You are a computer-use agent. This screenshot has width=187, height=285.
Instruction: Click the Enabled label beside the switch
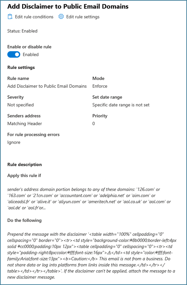31,55
